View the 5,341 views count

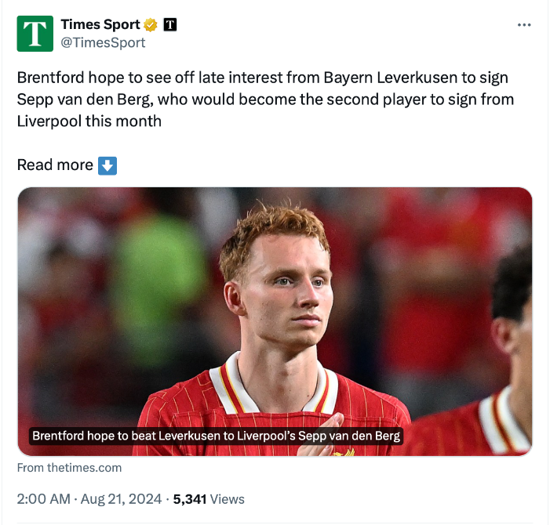[x=189, y=499]
